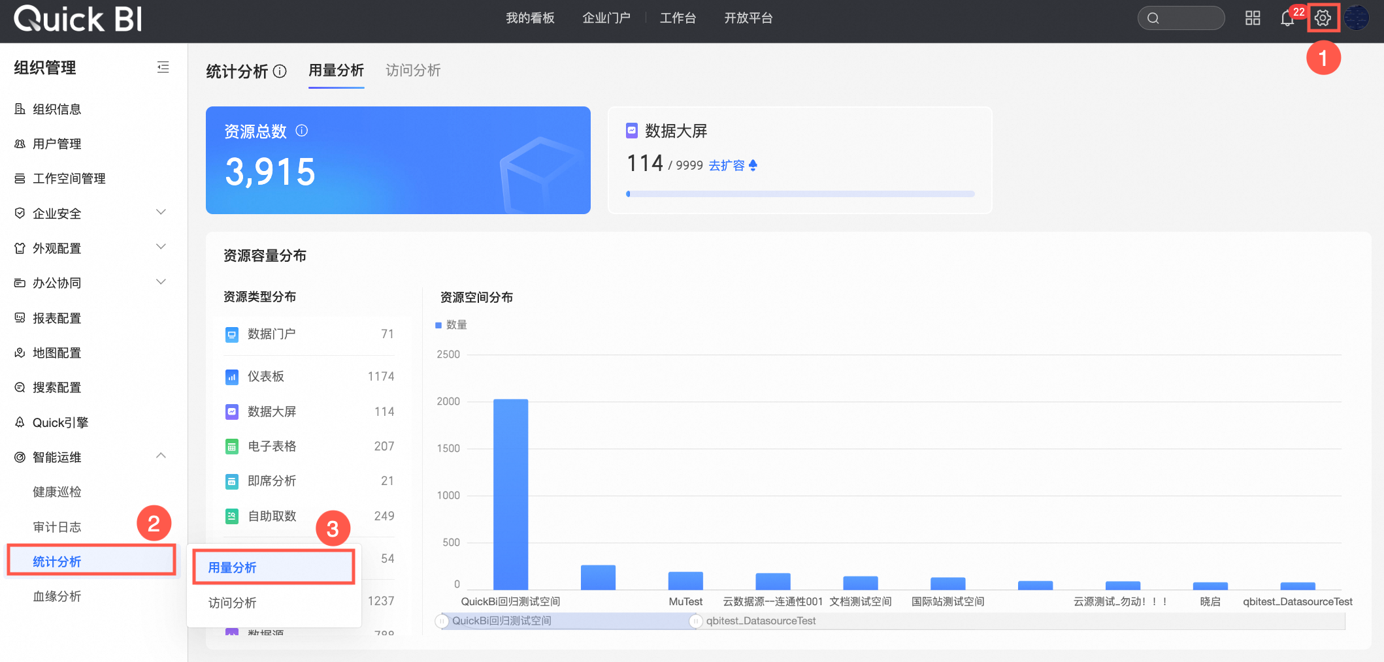Collapse the 组织管理 sidebar
The width and height of the screenshot is (1384, 662).
[163, 67]
